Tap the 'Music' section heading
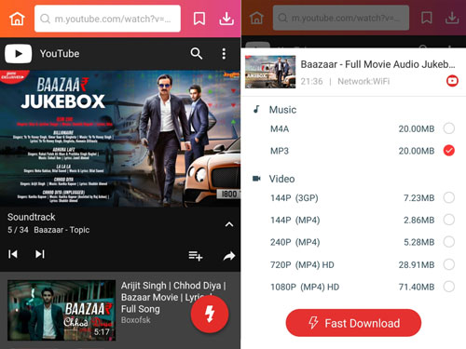 (x=282, y=110)
